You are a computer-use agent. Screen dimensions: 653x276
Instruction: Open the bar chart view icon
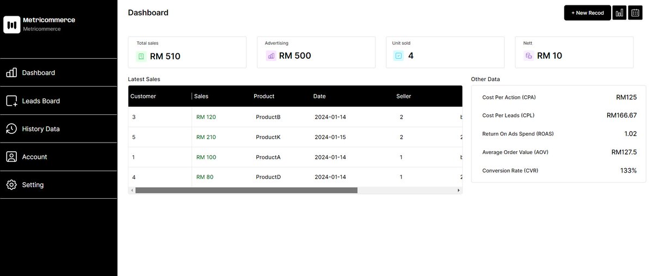tap(619, 13)
